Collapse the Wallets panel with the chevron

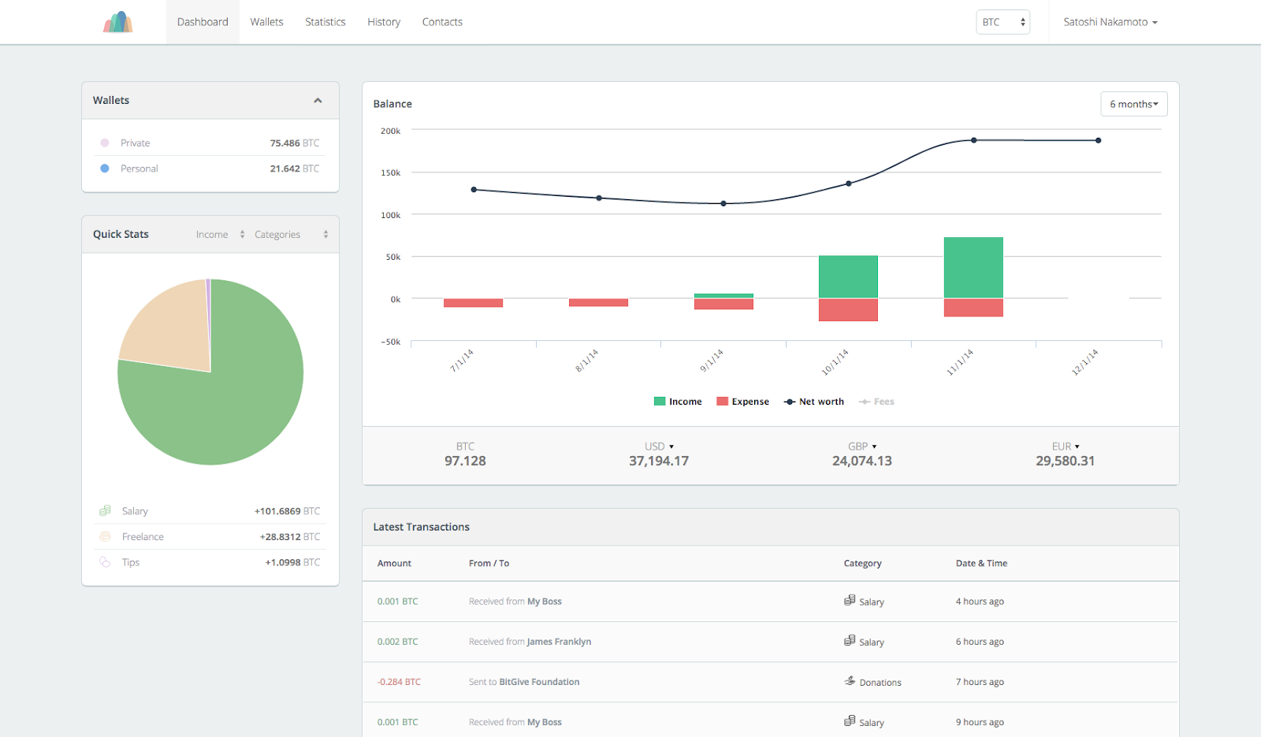pos(318,101)
